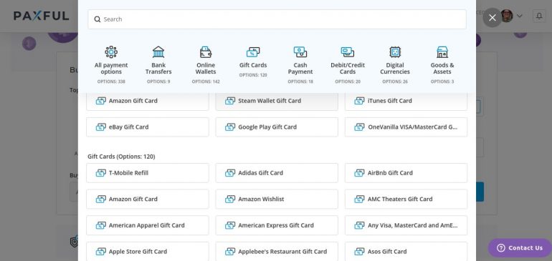Image resolution: width=552 pixels, height=261 pixels.
Task: Click the Bank Transfers building icon
Action: pyautogui.click(x=158, y=52)
